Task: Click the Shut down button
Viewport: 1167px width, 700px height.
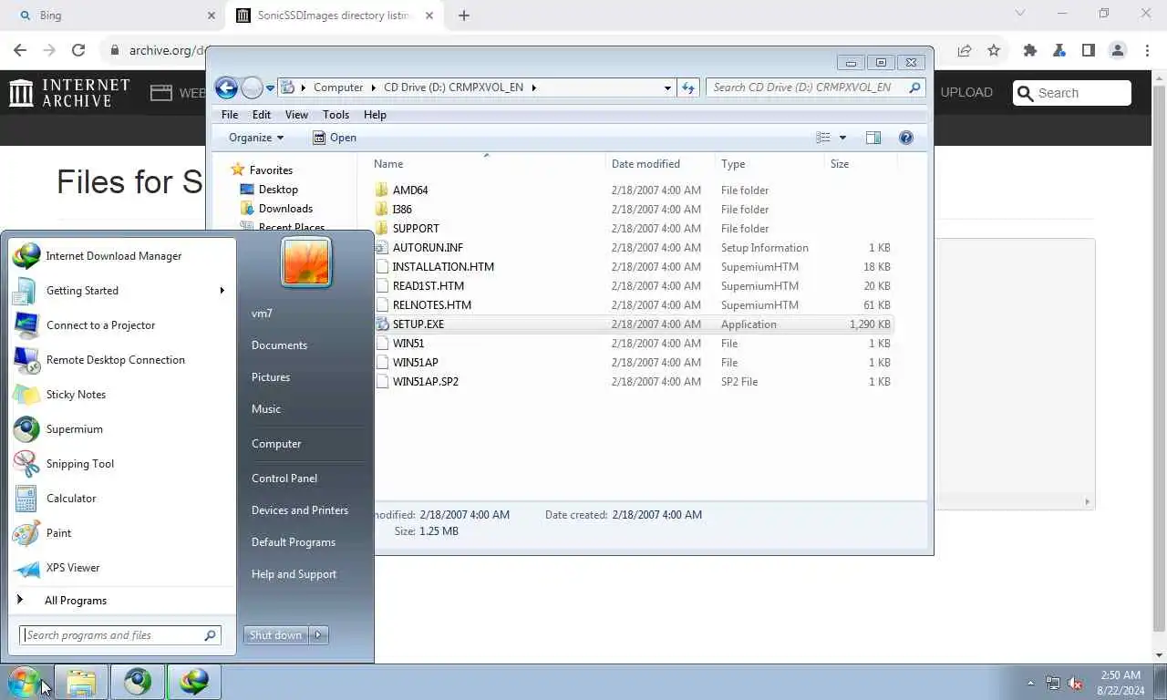Action: (275, 635)
